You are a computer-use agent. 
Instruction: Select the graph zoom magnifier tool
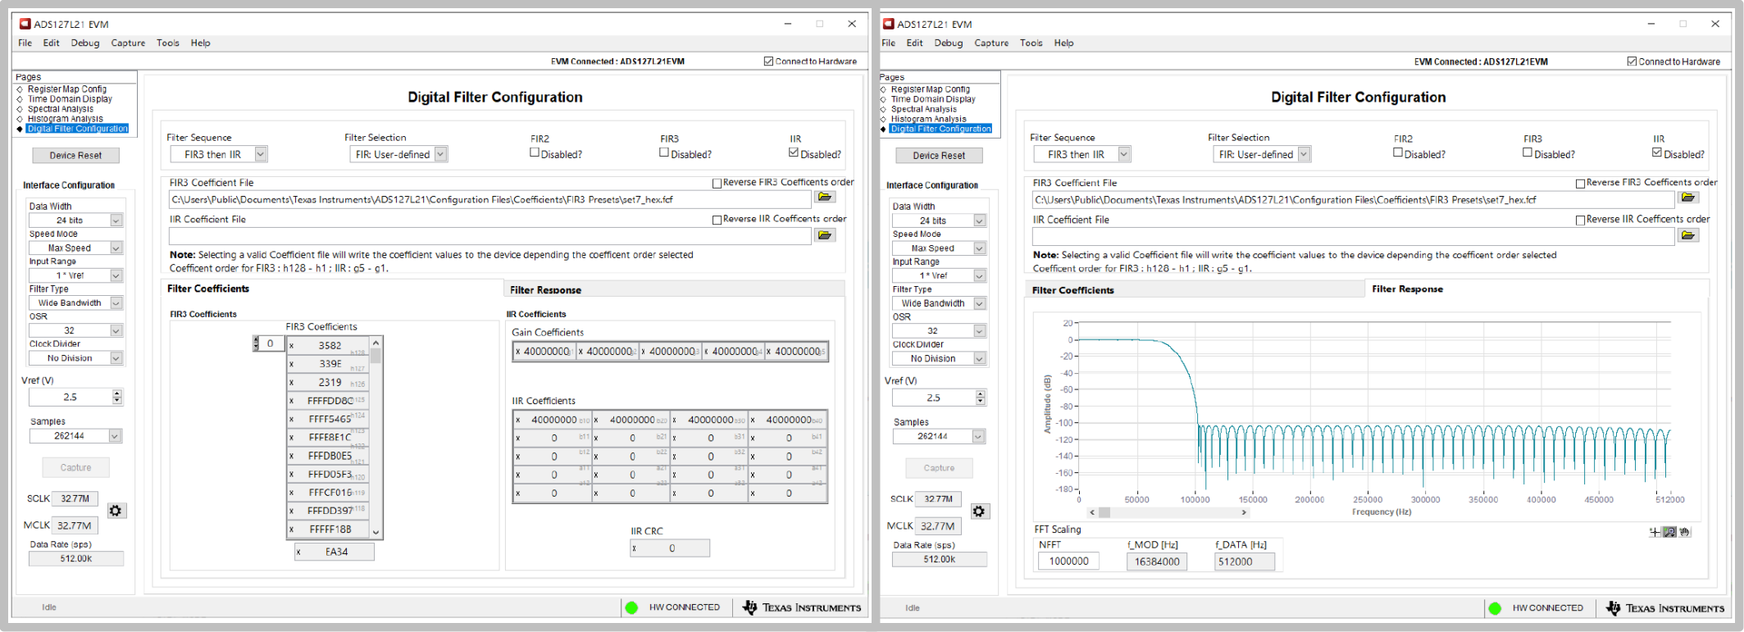point(1669,532)
